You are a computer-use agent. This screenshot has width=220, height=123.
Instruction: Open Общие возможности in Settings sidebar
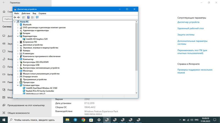tap(18, 113)
